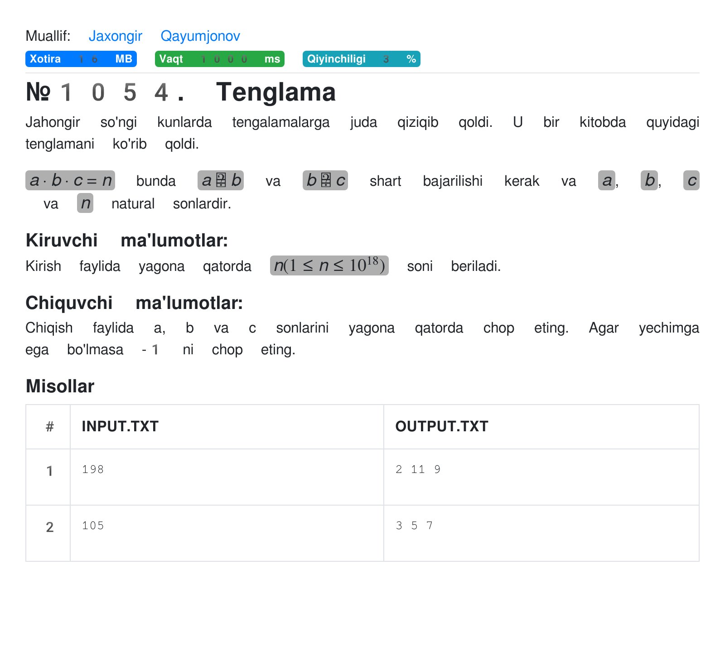Click the output value 2 11 9

[x=418, y=469]
